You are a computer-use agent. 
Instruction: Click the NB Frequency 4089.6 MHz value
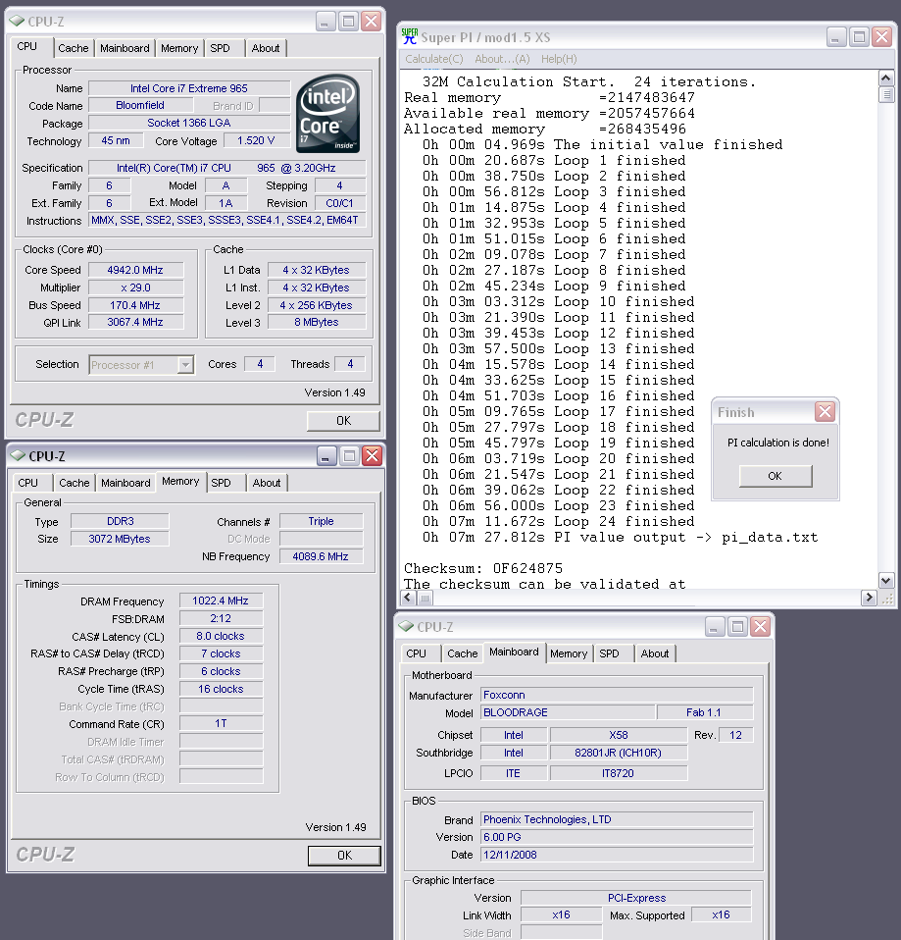[321, 556]
